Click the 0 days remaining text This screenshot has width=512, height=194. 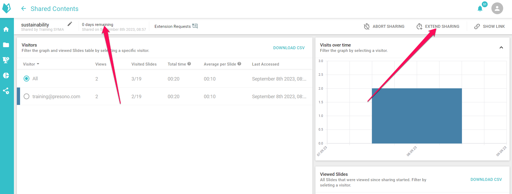(98, 24)
